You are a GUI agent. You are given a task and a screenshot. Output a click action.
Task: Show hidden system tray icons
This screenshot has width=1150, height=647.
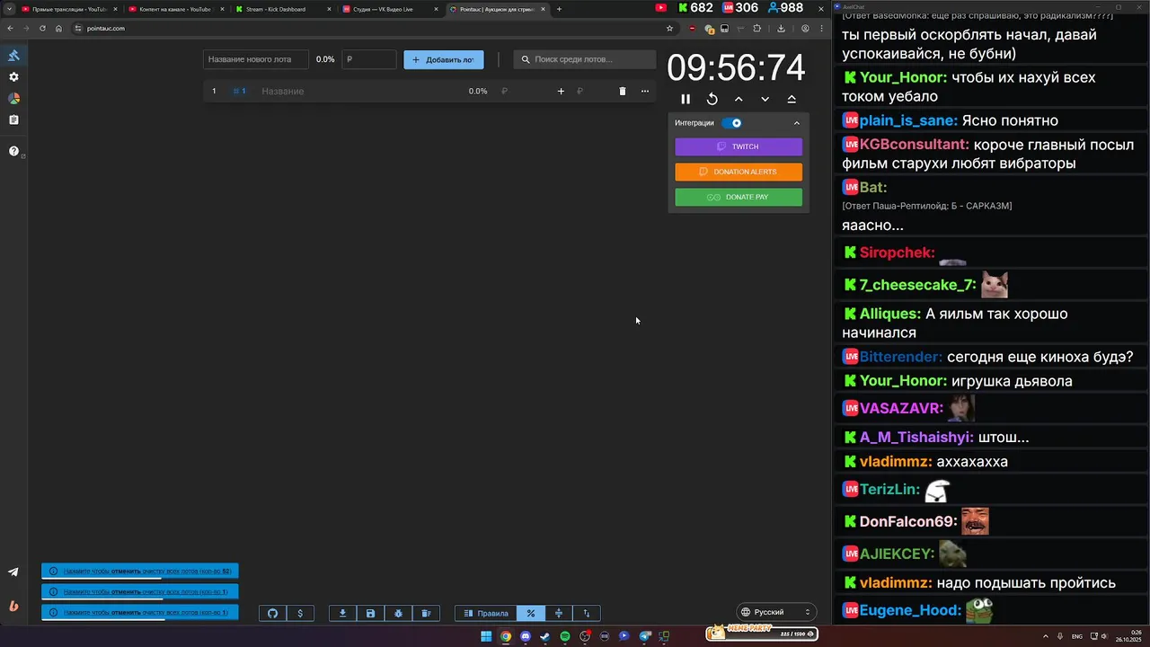[x=1045, y=636]
